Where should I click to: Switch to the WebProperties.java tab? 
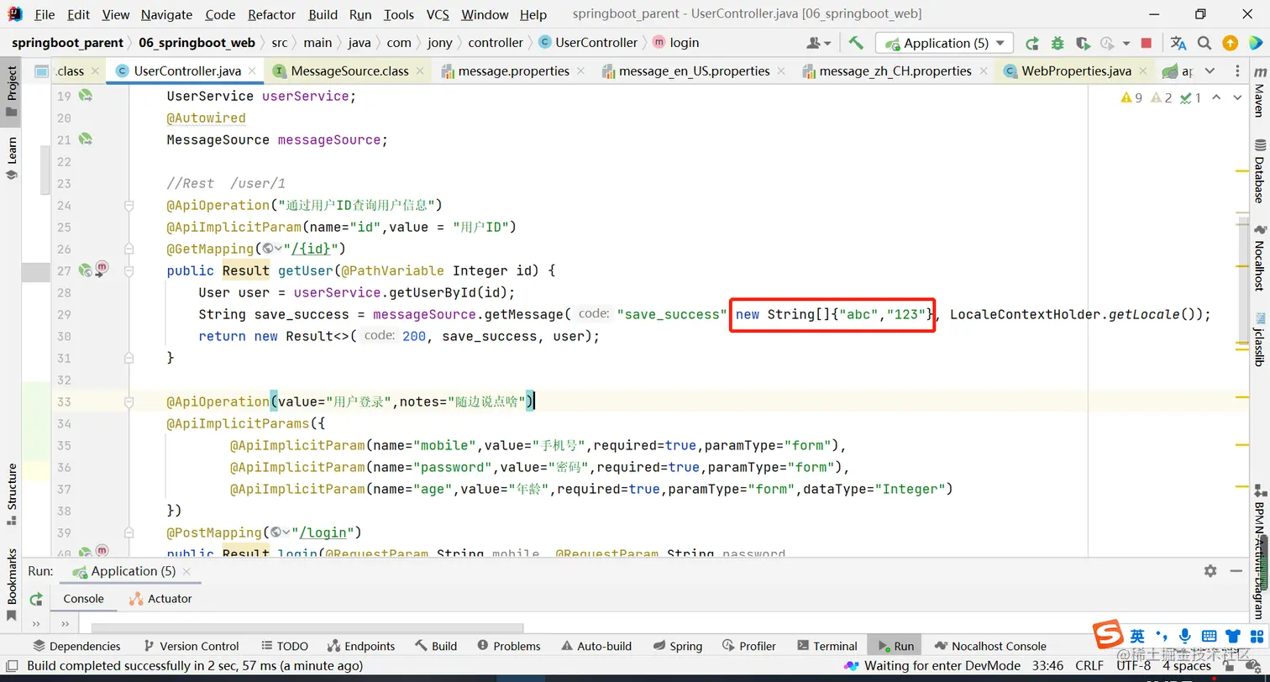(x=1075, y=71)
